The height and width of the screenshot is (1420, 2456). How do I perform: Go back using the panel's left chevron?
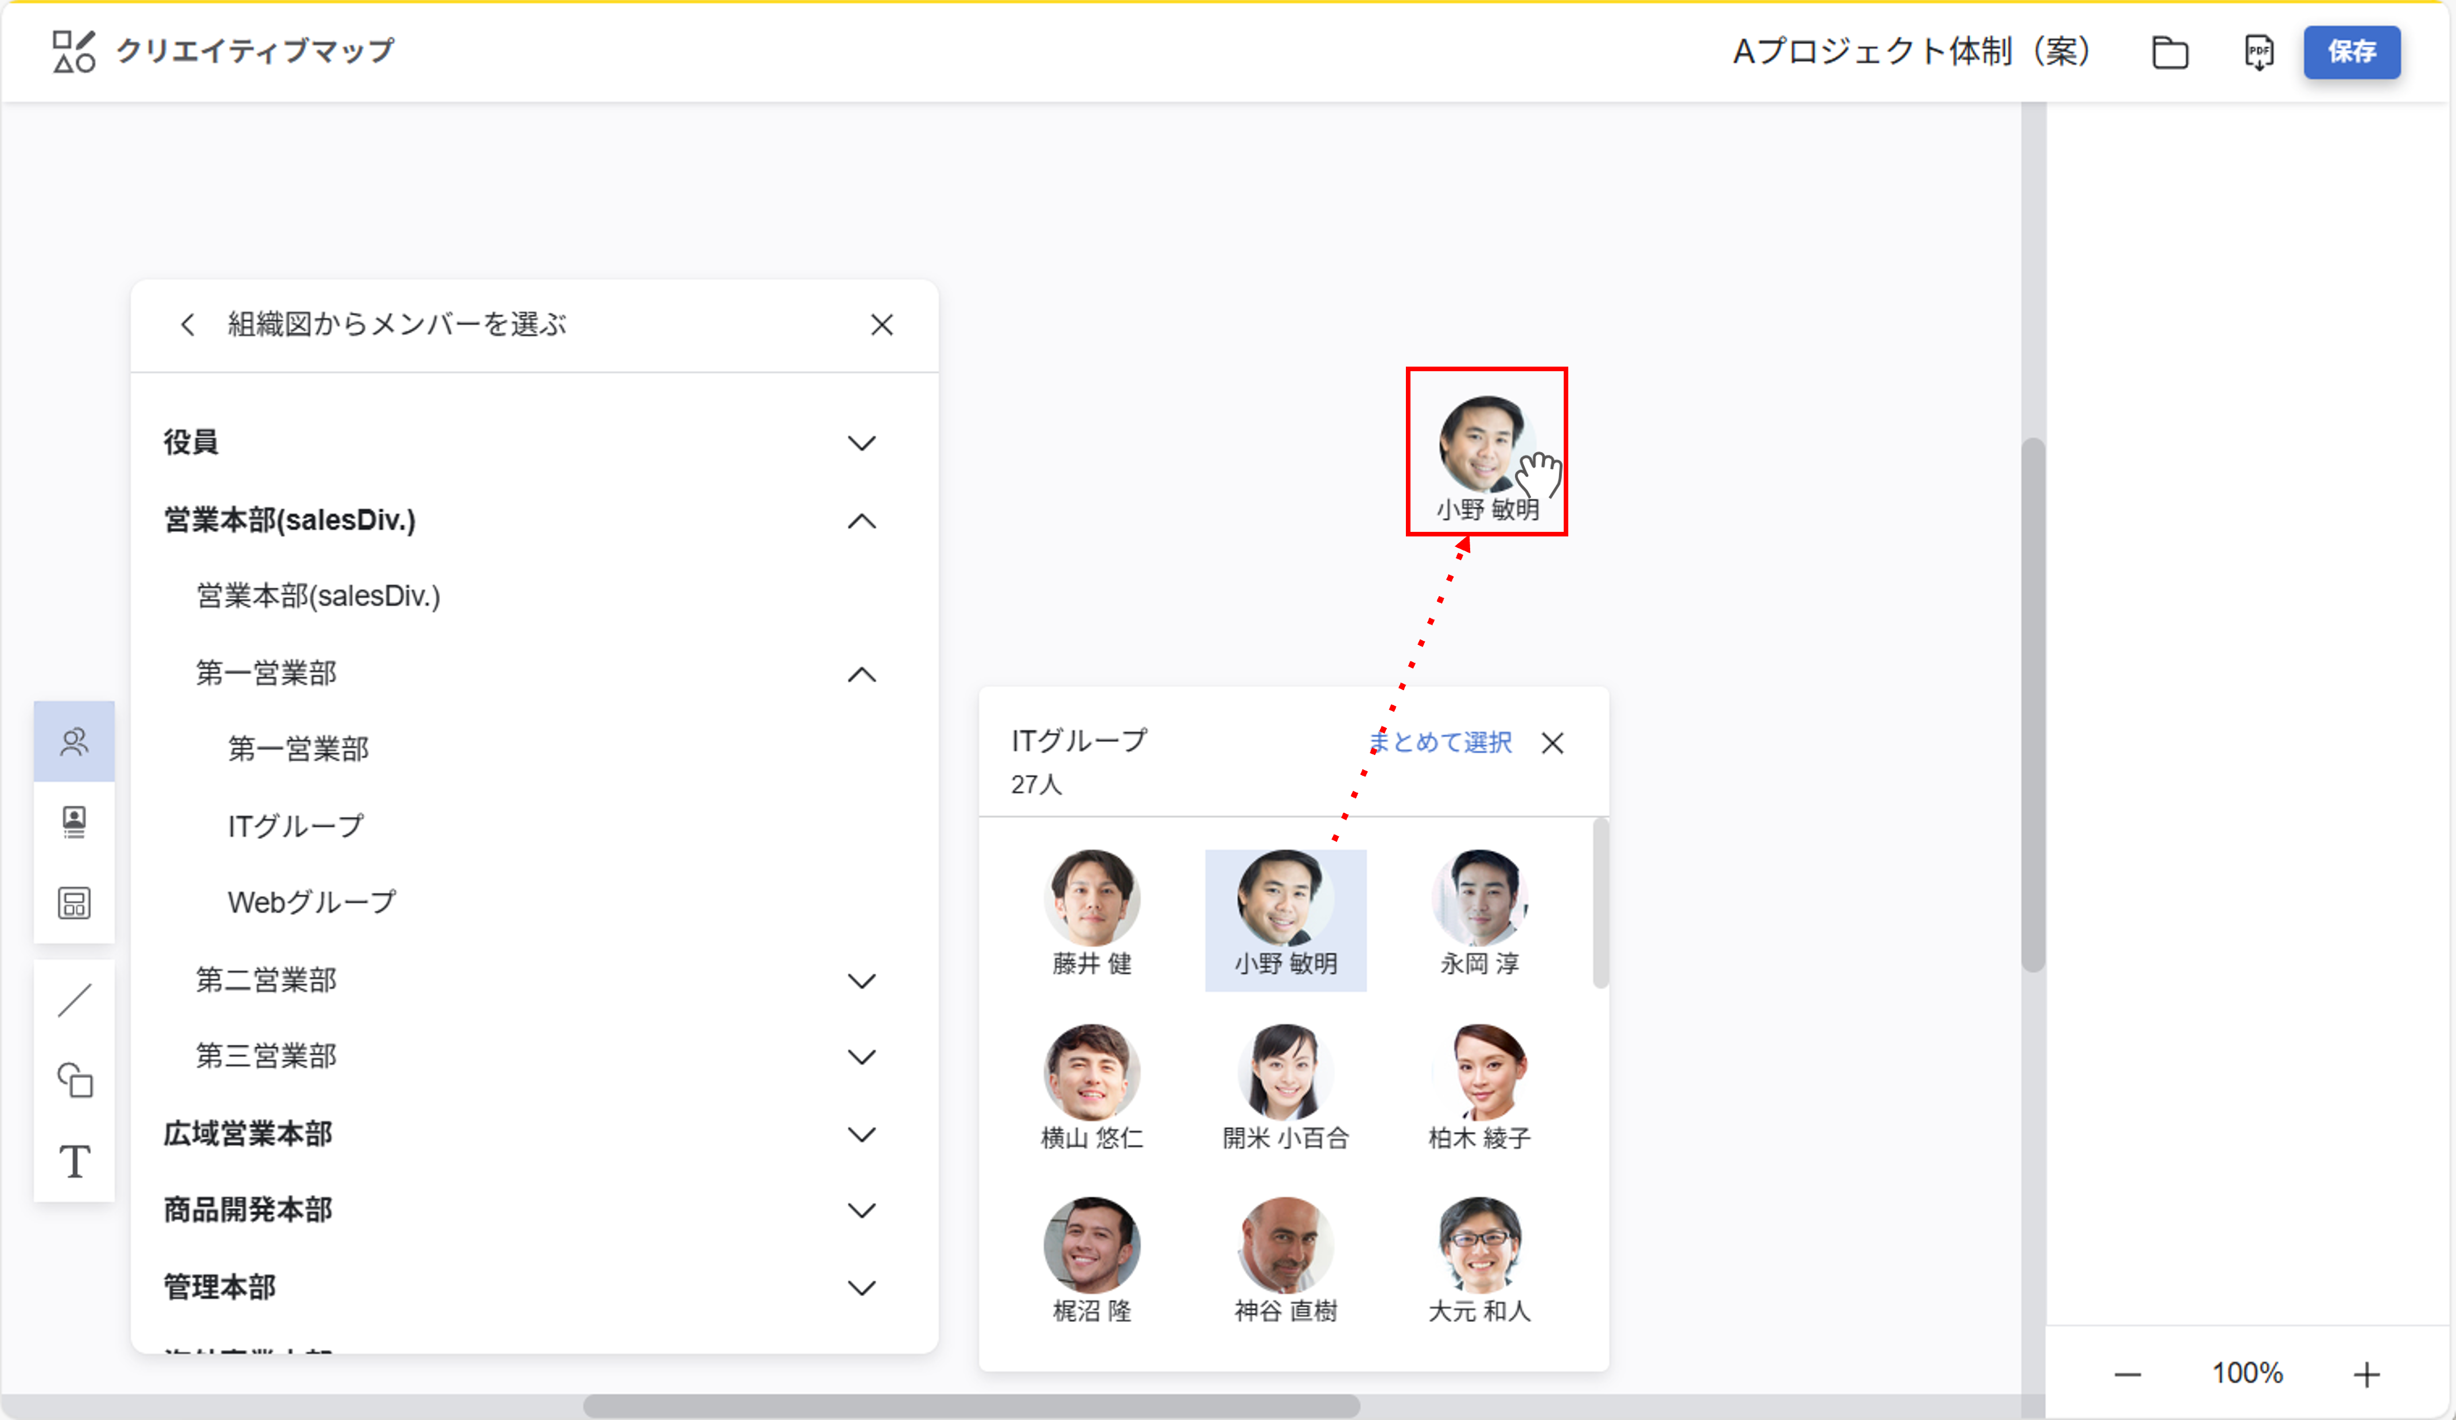click(188, 325)
